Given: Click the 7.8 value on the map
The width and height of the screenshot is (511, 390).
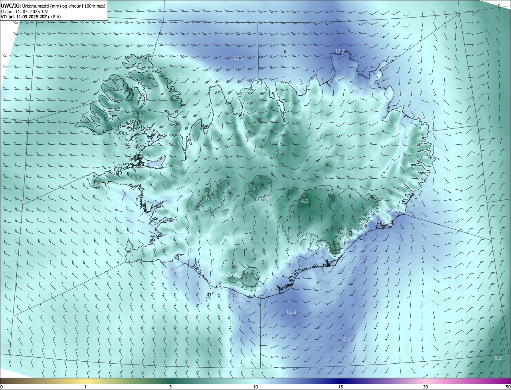Looking at the screenshot, I should click(208, 349).
